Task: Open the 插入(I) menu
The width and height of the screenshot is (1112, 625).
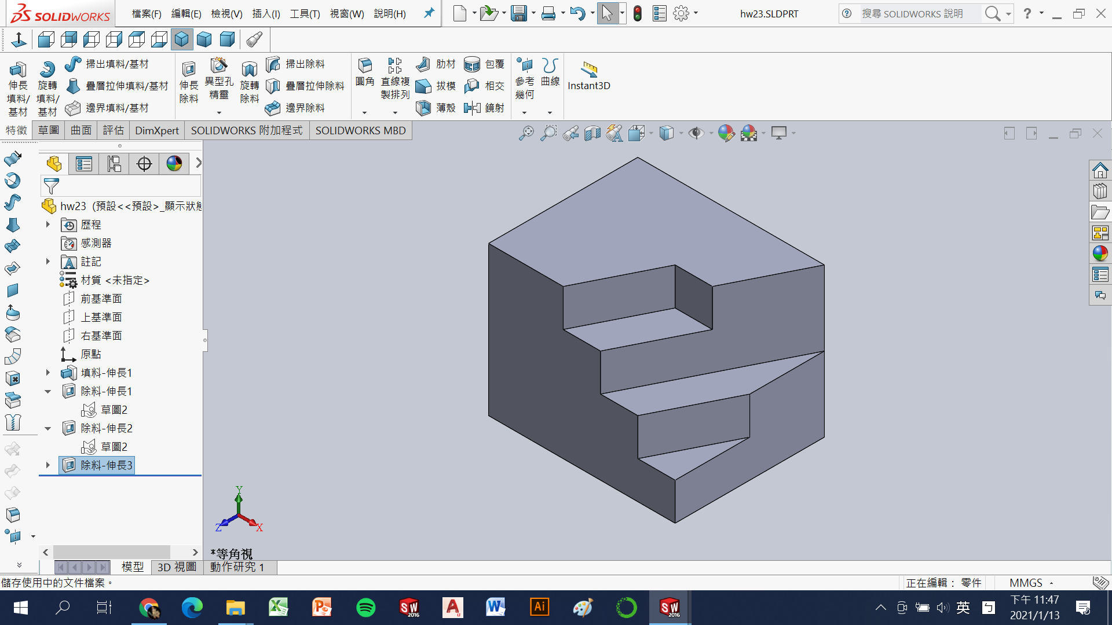Action: (266, 13)
